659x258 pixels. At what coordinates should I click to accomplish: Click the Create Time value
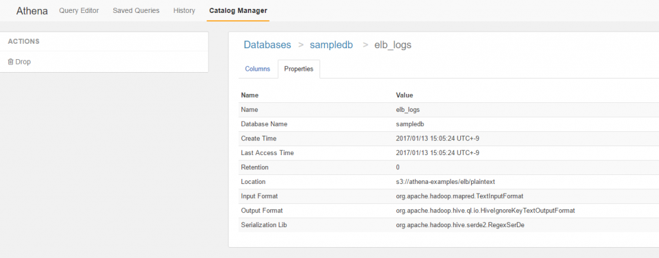tap(438, 139)
